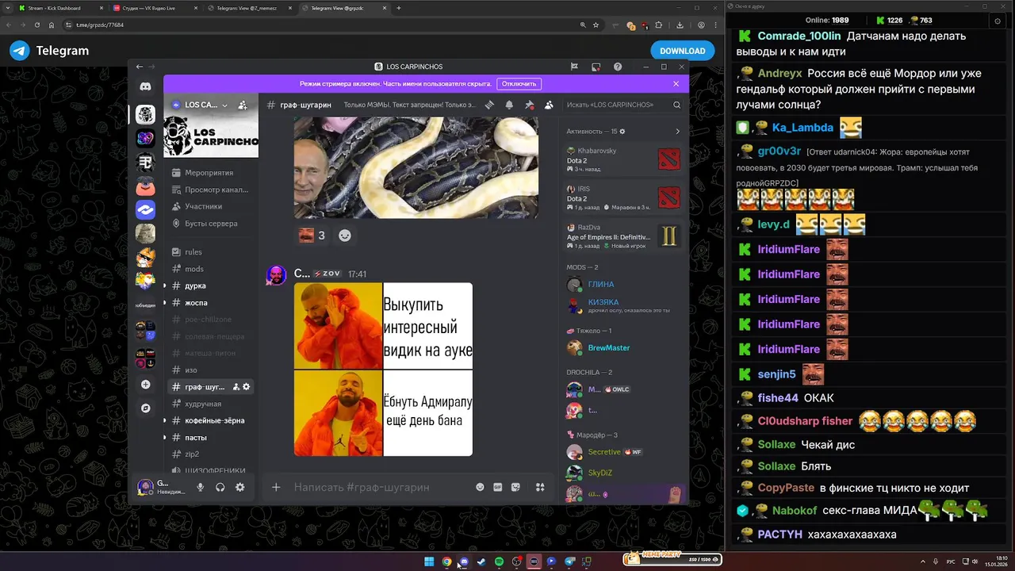Click the Написать #граф-шугарин message field

tap(379, 487)
